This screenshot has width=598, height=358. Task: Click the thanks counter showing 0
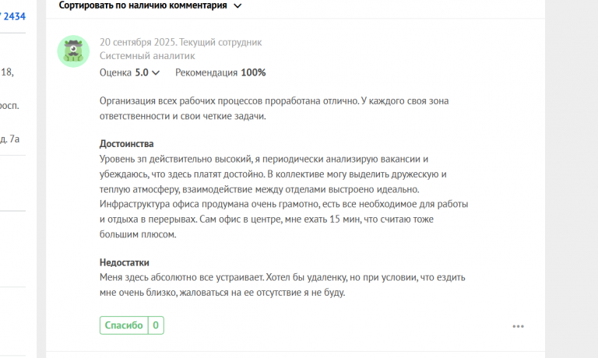click(156, 325)
